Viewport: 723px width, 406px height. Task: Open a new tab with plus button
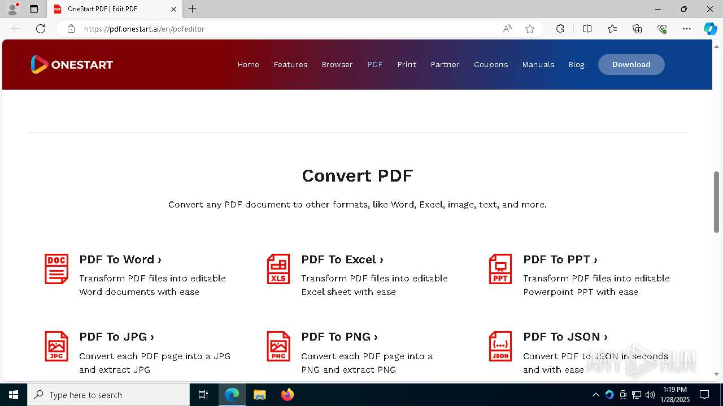coord(193,9)
